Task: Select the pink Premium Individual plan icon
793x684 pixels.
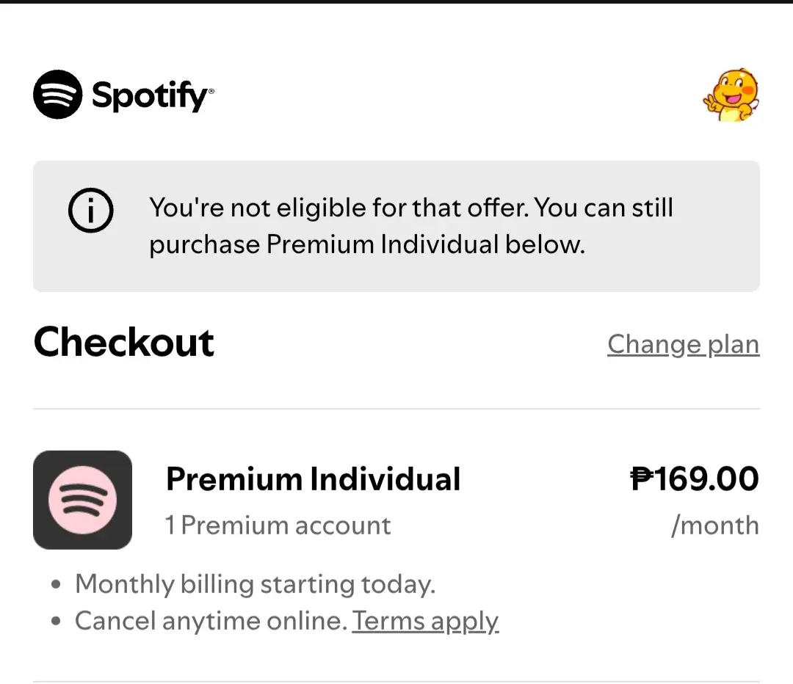Action: coord(82,500)
